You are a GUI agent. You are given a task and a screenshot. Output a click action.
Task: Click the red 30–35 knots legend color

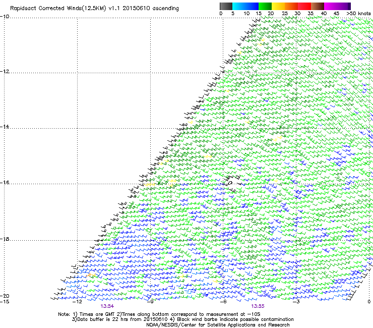(304, 6)
